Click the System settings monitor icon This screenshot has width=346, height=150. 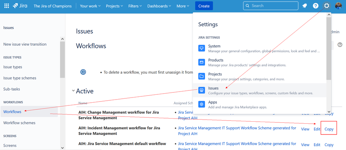(202, 48)
